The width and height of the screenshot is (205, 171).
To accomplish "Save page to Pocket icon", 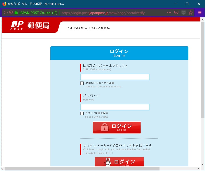I will click(x=176, y=13).
